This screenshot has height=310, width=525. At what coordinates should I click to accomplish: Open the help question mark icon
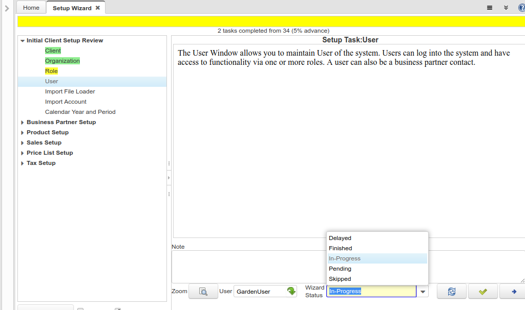pyautogui.click(x=521, y=8)
